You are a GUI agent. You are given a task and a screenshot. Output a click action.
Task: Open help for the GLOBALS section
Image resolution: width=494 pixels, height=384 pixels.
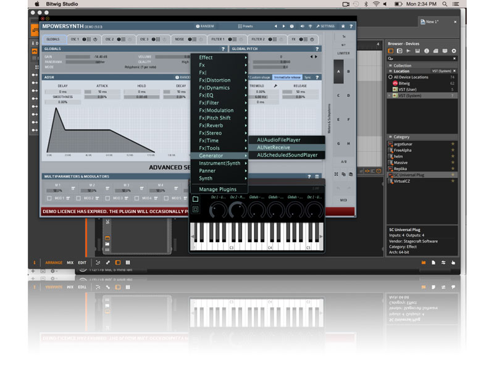(223, 49)
